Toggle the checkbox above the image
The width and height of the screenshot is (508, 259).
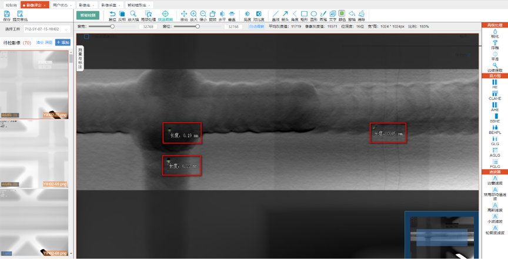tap(86, 36)
